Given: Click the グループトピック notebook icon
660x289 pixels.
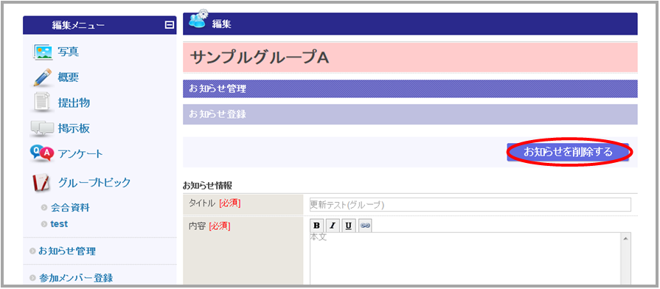Looking at the screenshot, I should 41,183.
